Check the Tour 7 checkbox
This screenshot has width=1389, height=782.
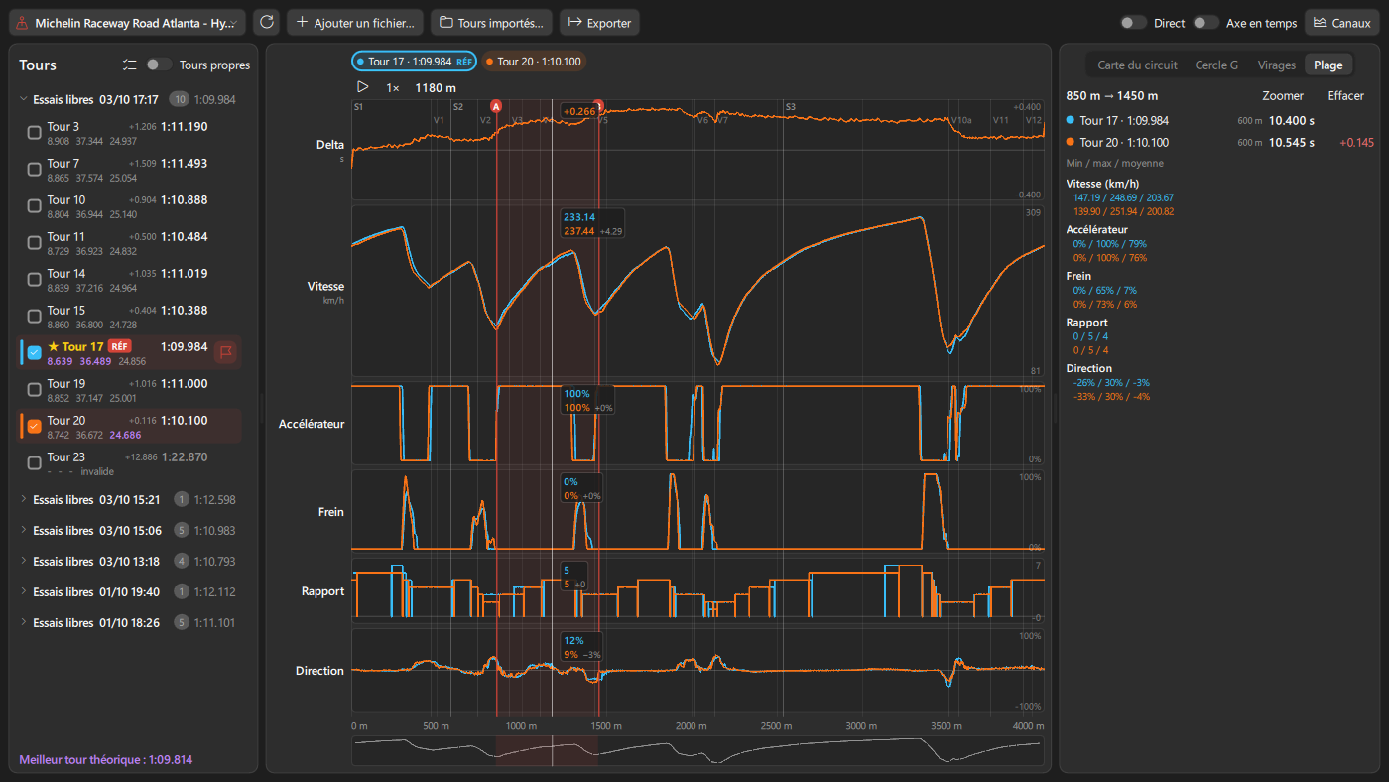(35, 169)
